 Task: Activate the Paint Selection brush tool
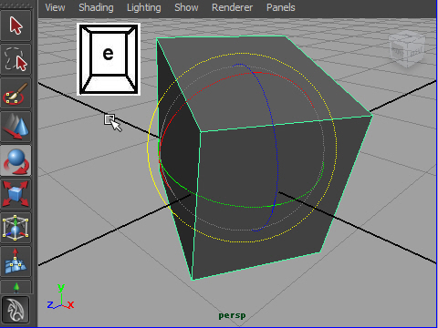pyautogui.click(x=16, y=93)
